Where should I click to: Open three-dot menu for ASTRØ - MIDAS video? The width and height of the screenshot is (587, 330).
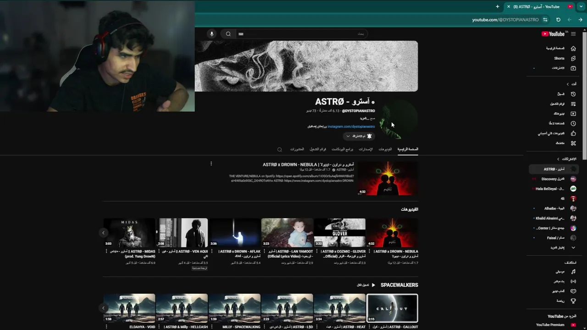click(x=106, y=251)
